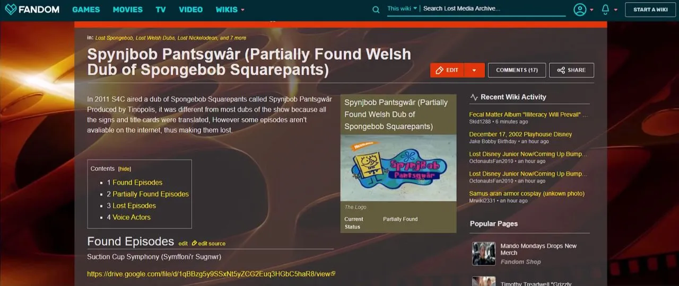Jump to Partially Found Episodes section

pyautogui.click(x=151, y=194)
